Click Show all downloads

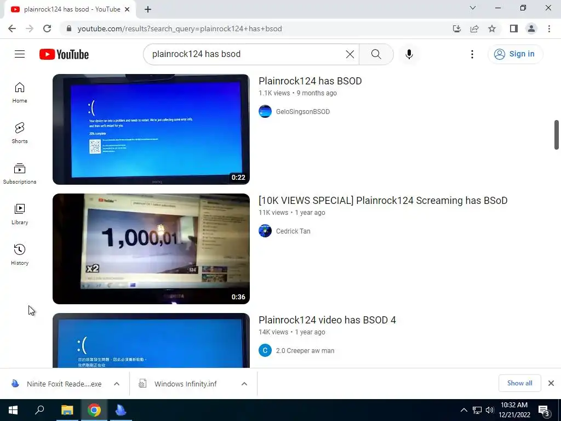(x=519, y=383)
